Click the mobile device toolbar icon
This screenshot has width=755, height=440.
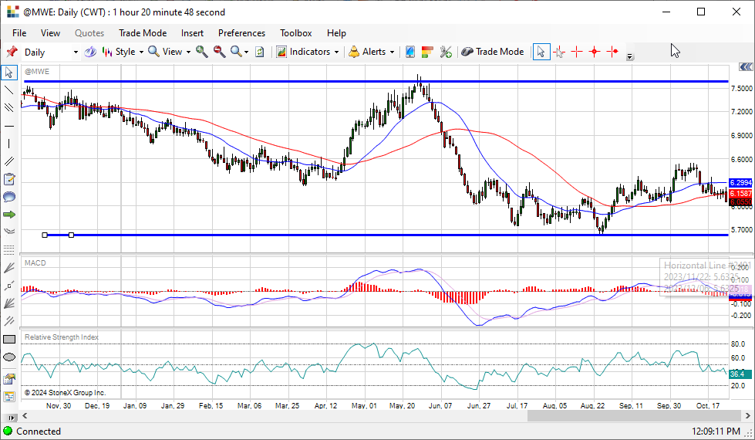tap(410, 52)
